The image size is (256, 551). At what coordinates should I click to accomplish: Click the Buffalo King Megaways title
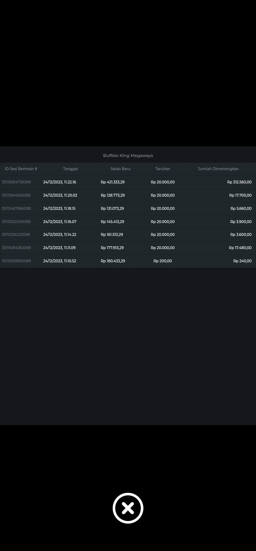[x=128, y=156]
